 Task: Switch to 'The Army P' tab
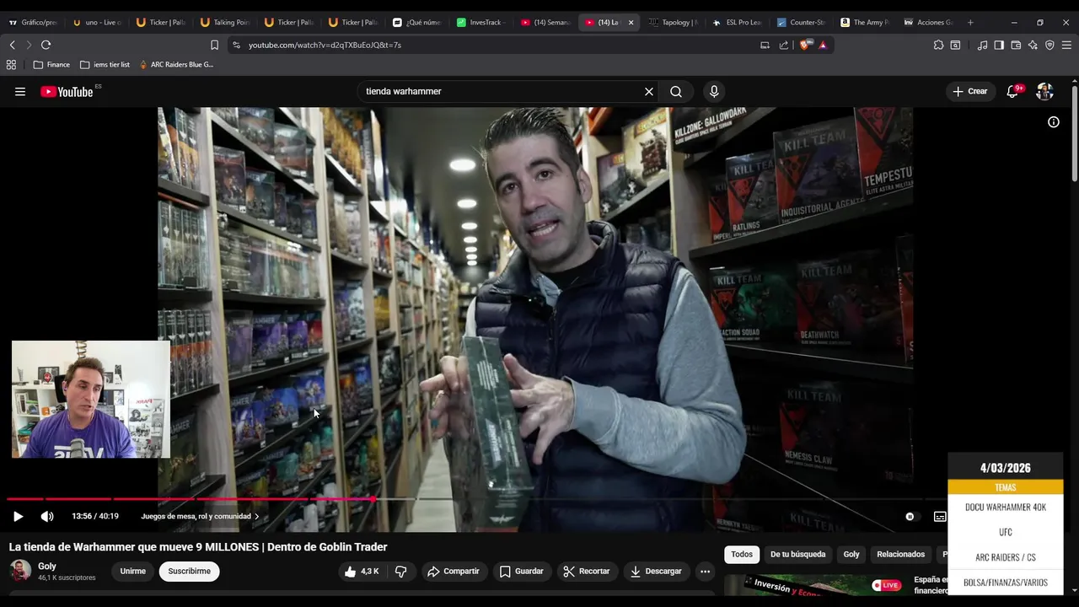[x=864, y=22]
